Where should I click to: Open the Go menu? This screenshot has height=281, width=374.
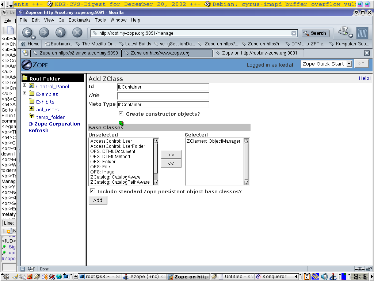pyautogui.click(x=61, y=20)
